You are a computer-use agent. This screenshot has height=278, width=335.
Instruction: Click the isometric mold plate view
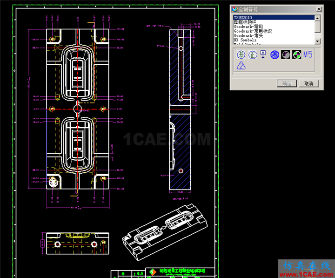point(165,232)
